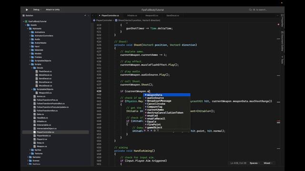Choose firePoint from autocomplete list
The image size is (305, 171).
click(167, 124)
